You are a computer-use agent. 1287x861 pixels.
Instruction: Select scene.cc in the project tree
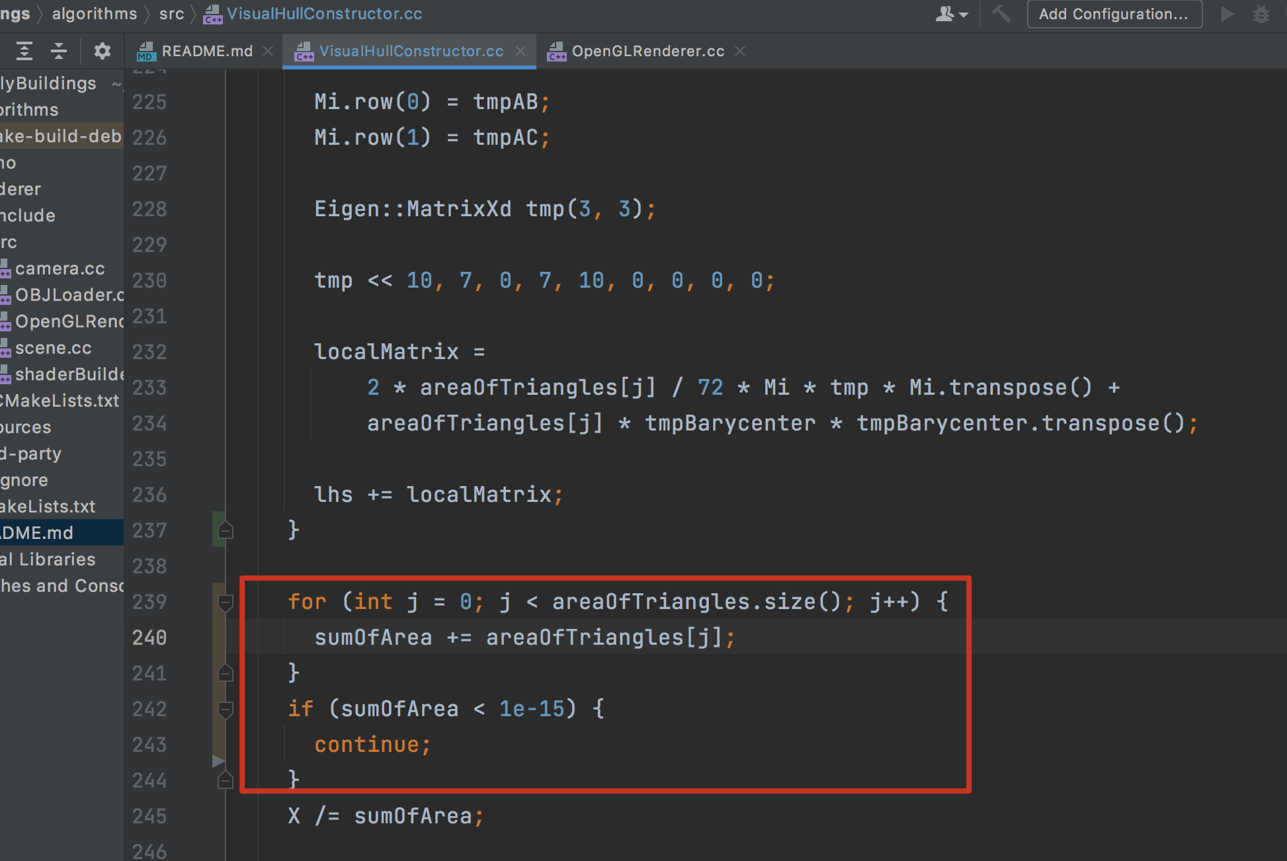coord(54,348)
